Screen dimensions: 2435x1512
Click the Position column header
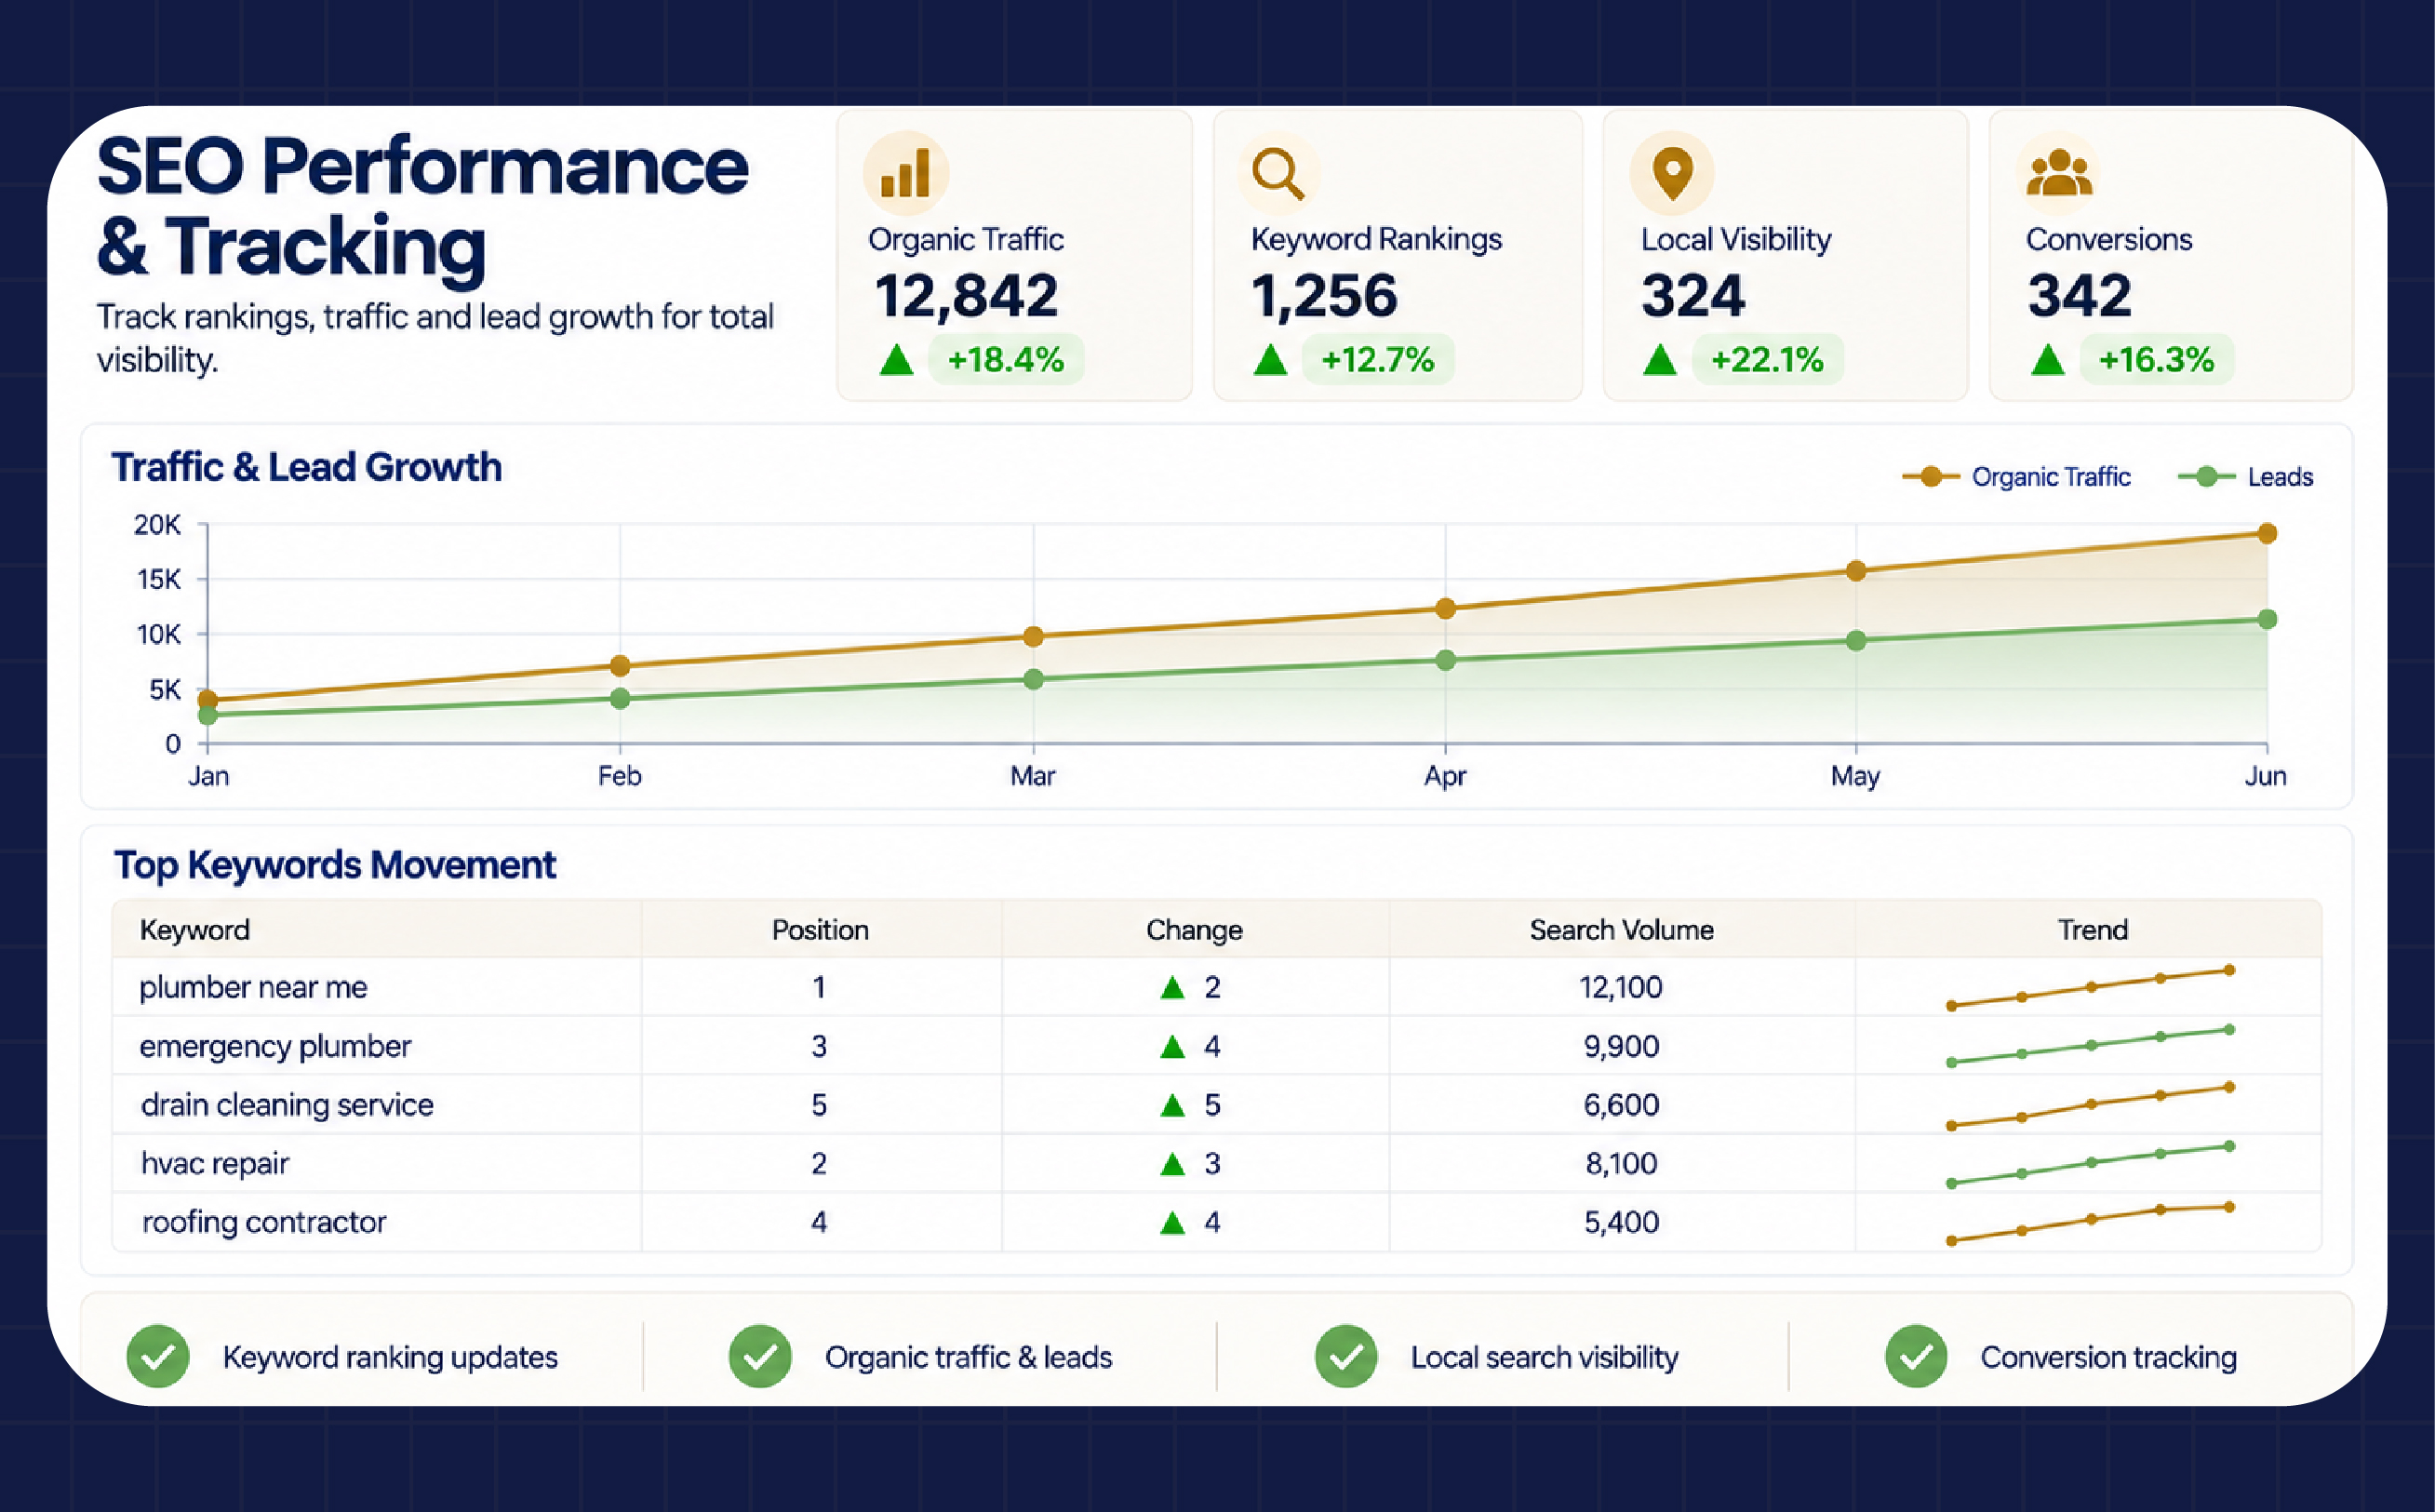[x=820, y=930]
